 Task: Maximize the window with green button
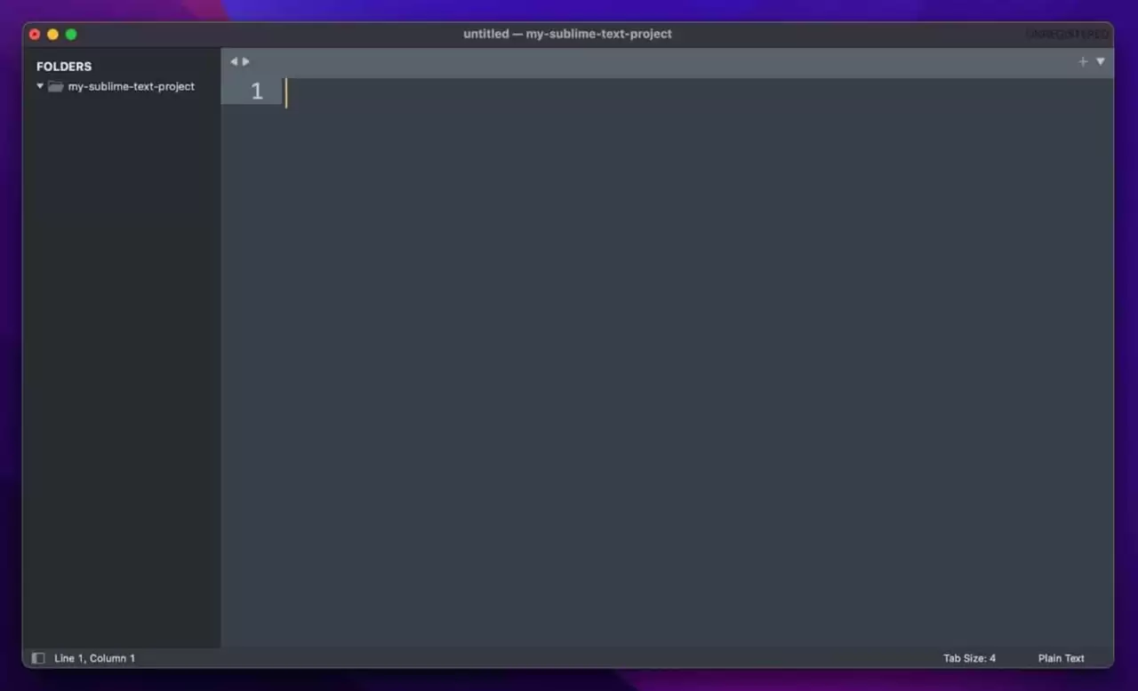[71, 35]
